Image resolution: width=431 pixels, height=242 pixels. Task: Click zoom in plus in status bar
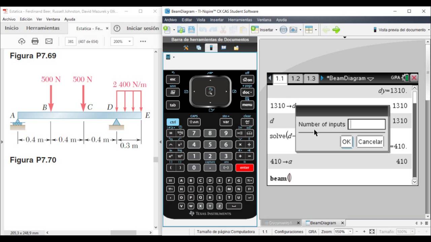pos(364,232)
